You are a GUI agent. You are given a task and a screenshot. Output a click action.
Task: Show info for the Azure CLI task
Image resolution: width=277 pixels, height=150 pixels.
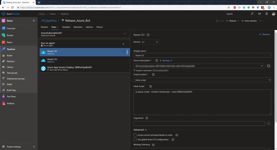pyautogui.click(x=148, y=35)
